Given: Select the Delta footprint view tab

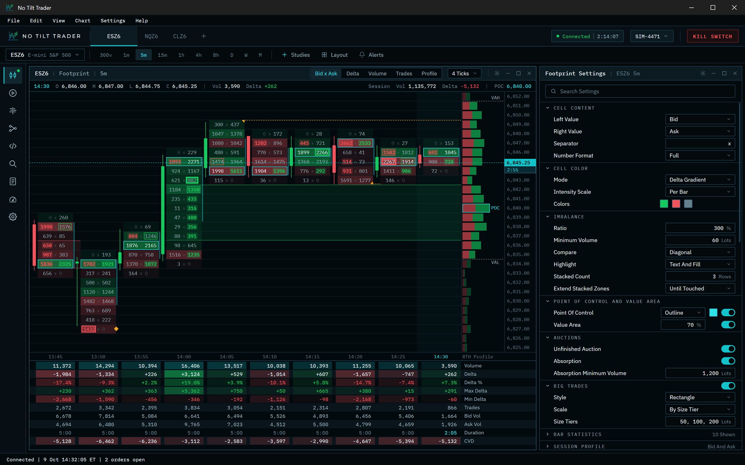Looking at the screenshot, I should pyautogui.click(x=353, y=73).
